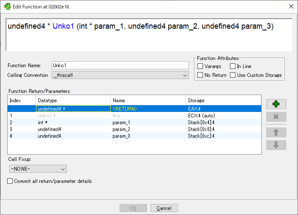Select the Stack[0xc]:4 storage cell
The height and width of the screenshot is (215, 298).
223,136
